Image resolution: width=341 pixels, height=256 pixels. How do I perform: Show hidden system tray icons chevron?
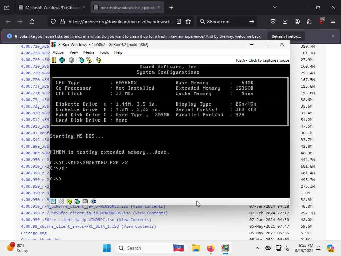coord(257,248)
